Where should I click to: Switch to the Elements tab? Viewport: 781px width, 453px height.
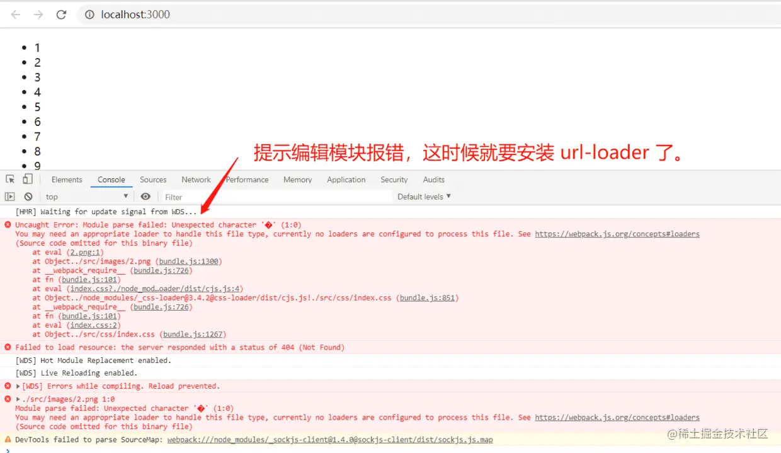coord(67,180)
